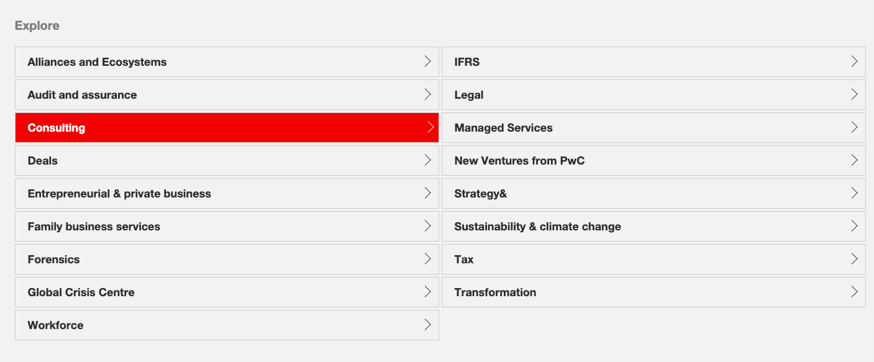Viewport: 874px width, 362px height.
Task: Click the chevron icon on the Legal row
Action: pos(854,94)
